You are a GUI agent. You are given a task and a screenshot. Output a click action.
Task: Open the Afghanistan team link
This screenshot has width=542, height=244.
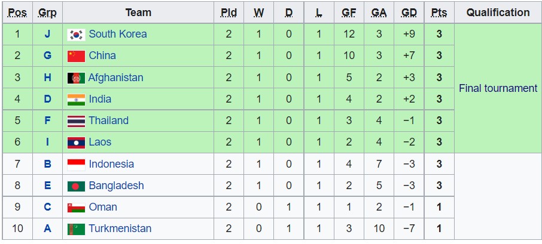[x=115, y=78]
